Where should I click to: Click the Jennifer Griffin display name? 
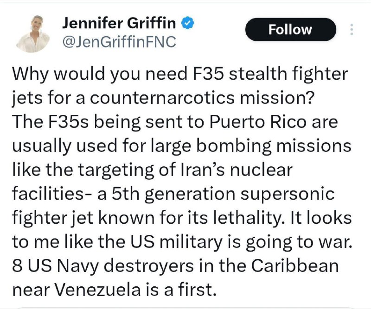(119, 23)
